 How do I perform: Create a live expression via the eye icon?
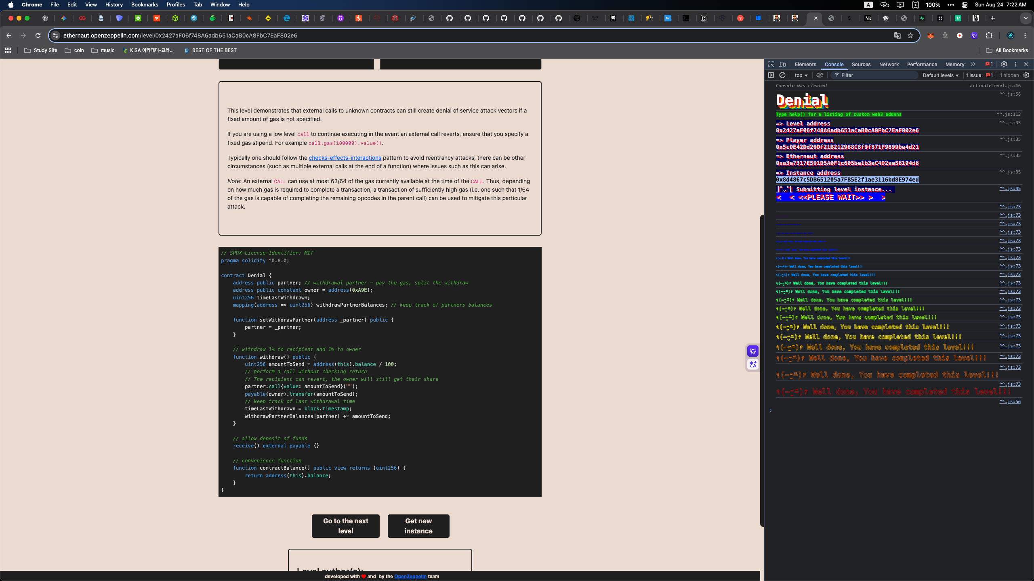820,75
